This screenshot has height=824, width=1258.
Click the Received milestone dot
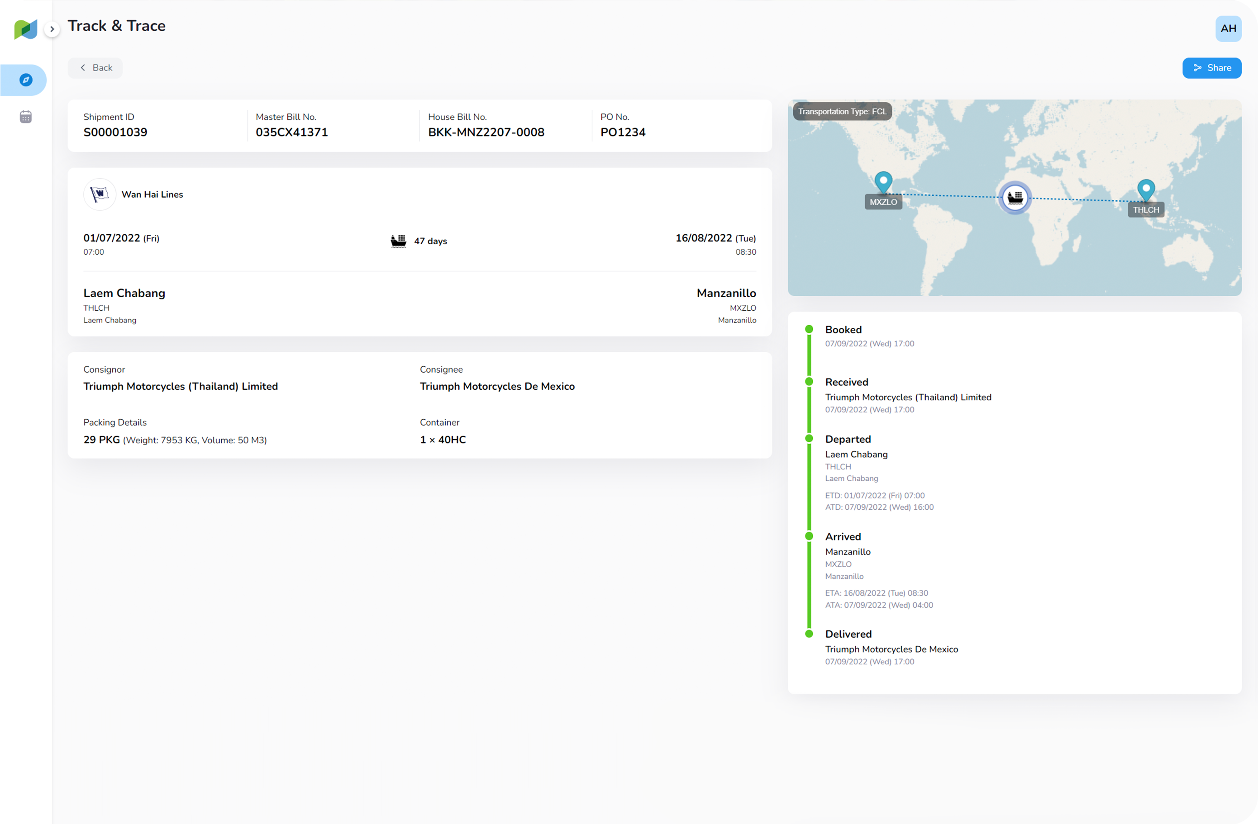pyautogui.click(x=809, y=381)
